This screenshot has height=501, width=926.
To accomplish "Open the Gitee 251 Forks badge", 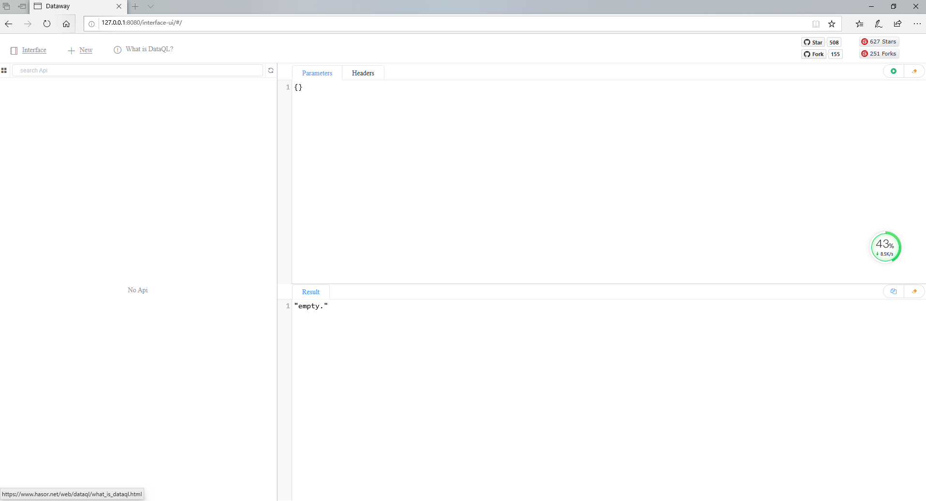I will click(x=879, y=54).
